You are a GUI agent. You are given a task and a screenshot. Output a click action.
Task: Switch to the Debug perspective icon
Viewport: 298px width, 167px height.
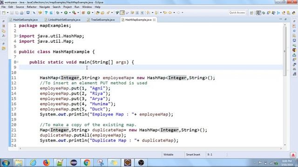(264, 13)
